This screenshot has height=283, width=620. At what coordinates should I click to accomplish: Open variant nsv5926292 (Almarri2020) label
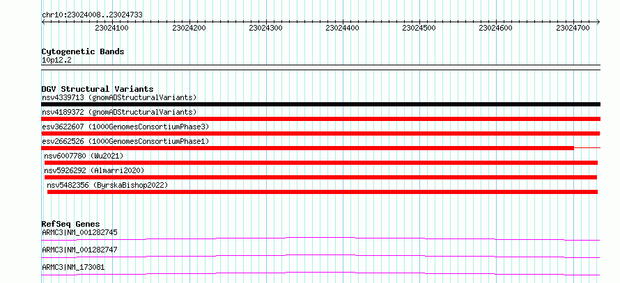(94, 170)
